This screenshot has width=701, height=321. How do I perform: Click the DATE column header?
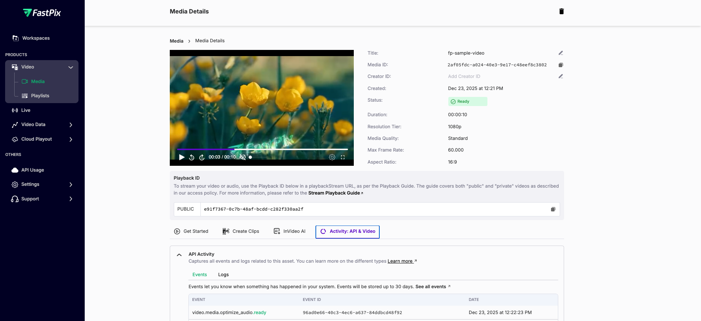pos(474,300)
